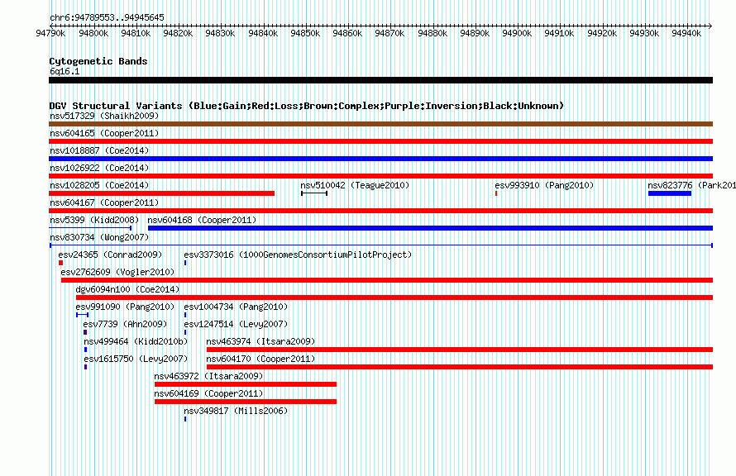Select the red esv2762609 loss bar
The height and width of the screenshot is (476, 736).
coord(387,280)
